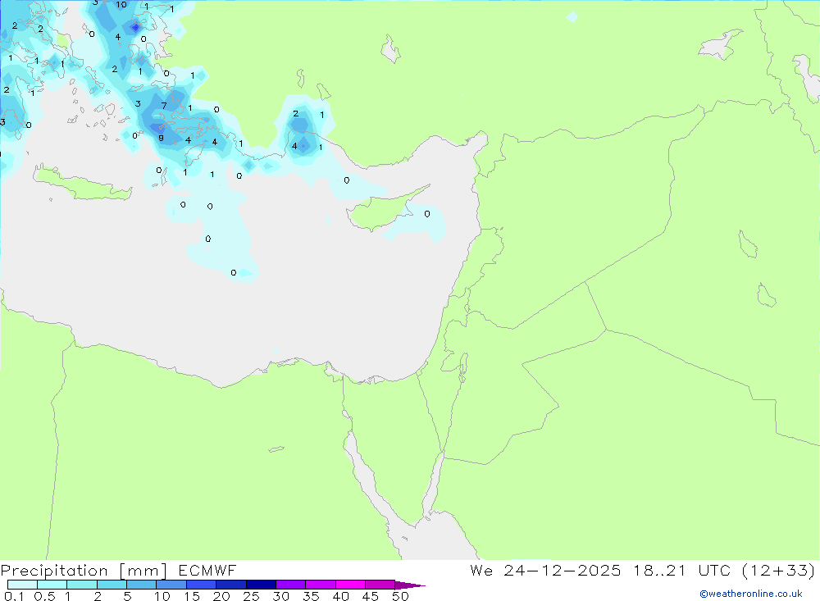Image resolution: width=820 pixels, height=601 pixels.
Task: Click the 'Precipitation [mm]' title text
Action: [x=84, y=571]
